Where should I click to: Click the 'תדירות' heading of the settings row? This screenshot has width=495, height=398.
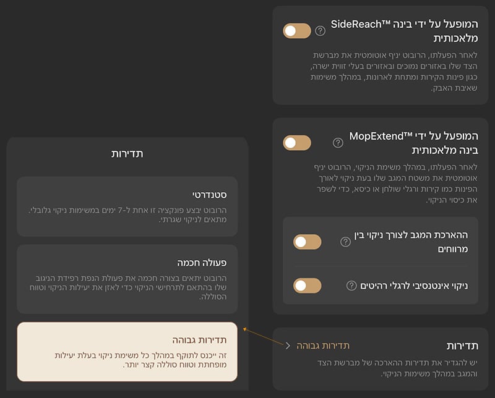coord(462,345)
